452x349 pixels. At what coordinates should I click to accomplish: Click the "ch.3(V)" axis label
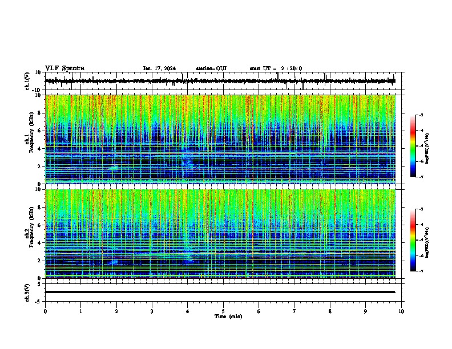[x=27, y=293]
